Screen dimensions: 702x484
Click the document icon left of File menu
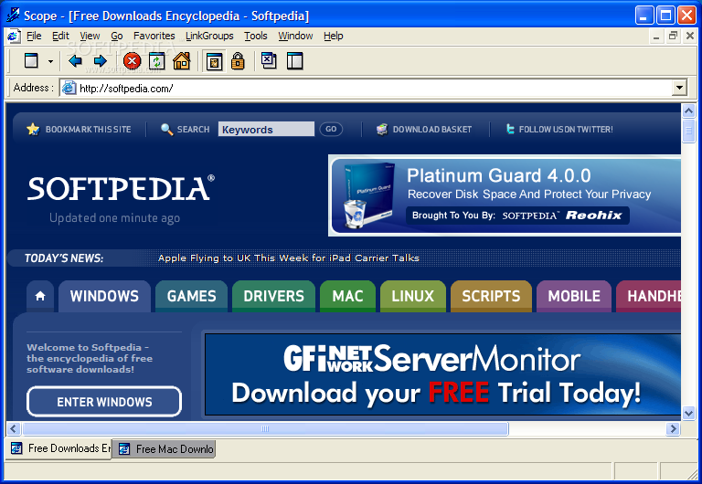(14, 36)
